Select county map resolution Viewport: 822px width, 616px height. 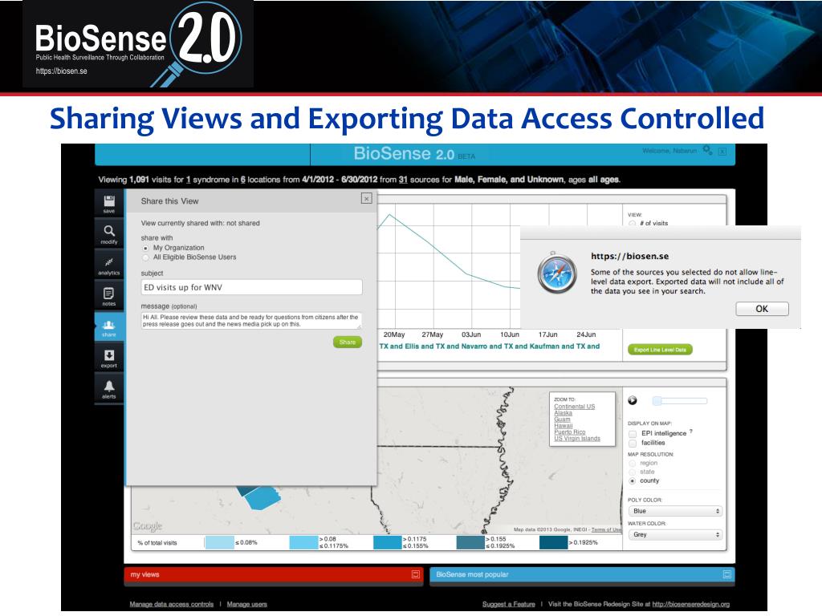tap(633, 481)
